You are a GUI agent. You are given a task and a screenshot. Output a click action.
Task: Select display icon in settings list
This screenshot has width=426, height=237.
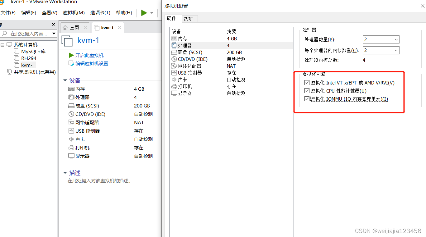[x=174, y=93]
